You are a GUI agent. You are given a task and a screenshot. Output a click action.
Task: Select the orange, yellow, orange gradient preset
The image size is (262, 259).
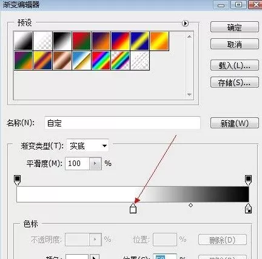coord(159,41)
